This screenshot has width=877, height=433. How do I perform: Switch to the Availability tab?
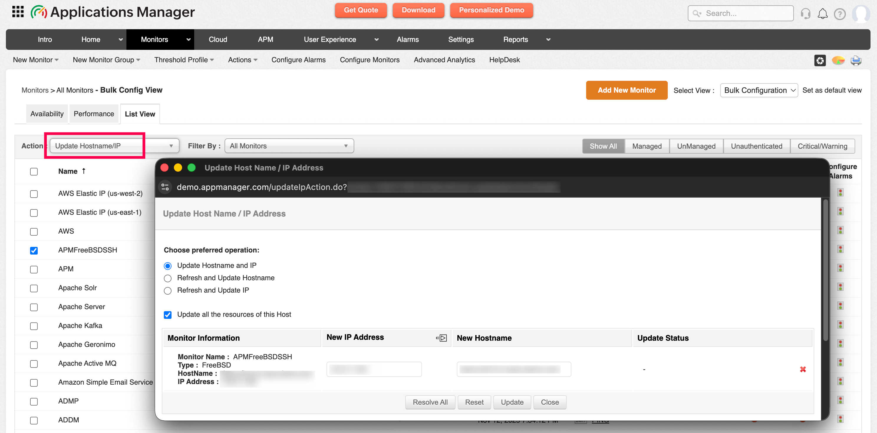(x=47, y=114)
